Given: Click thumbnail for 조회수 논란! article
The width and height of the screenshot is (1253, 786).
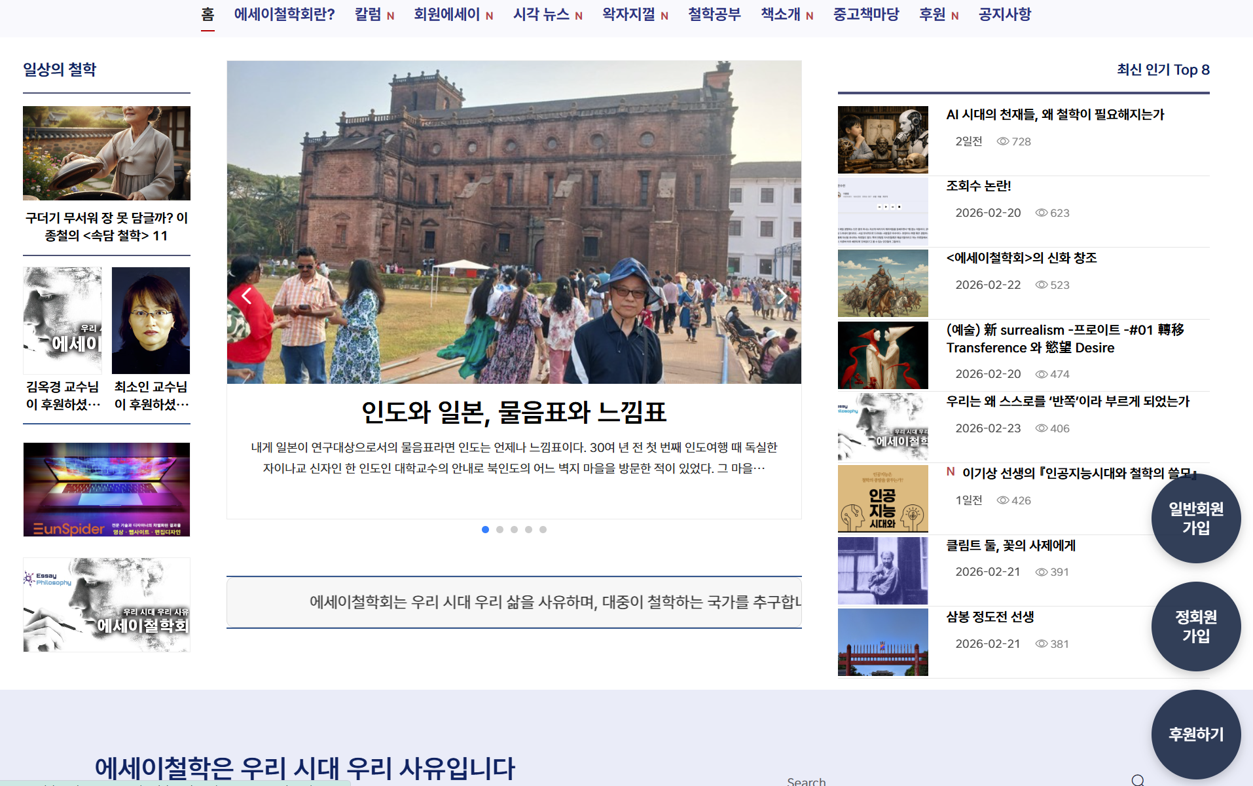Looking at the screenshot, I should point(883,212).
